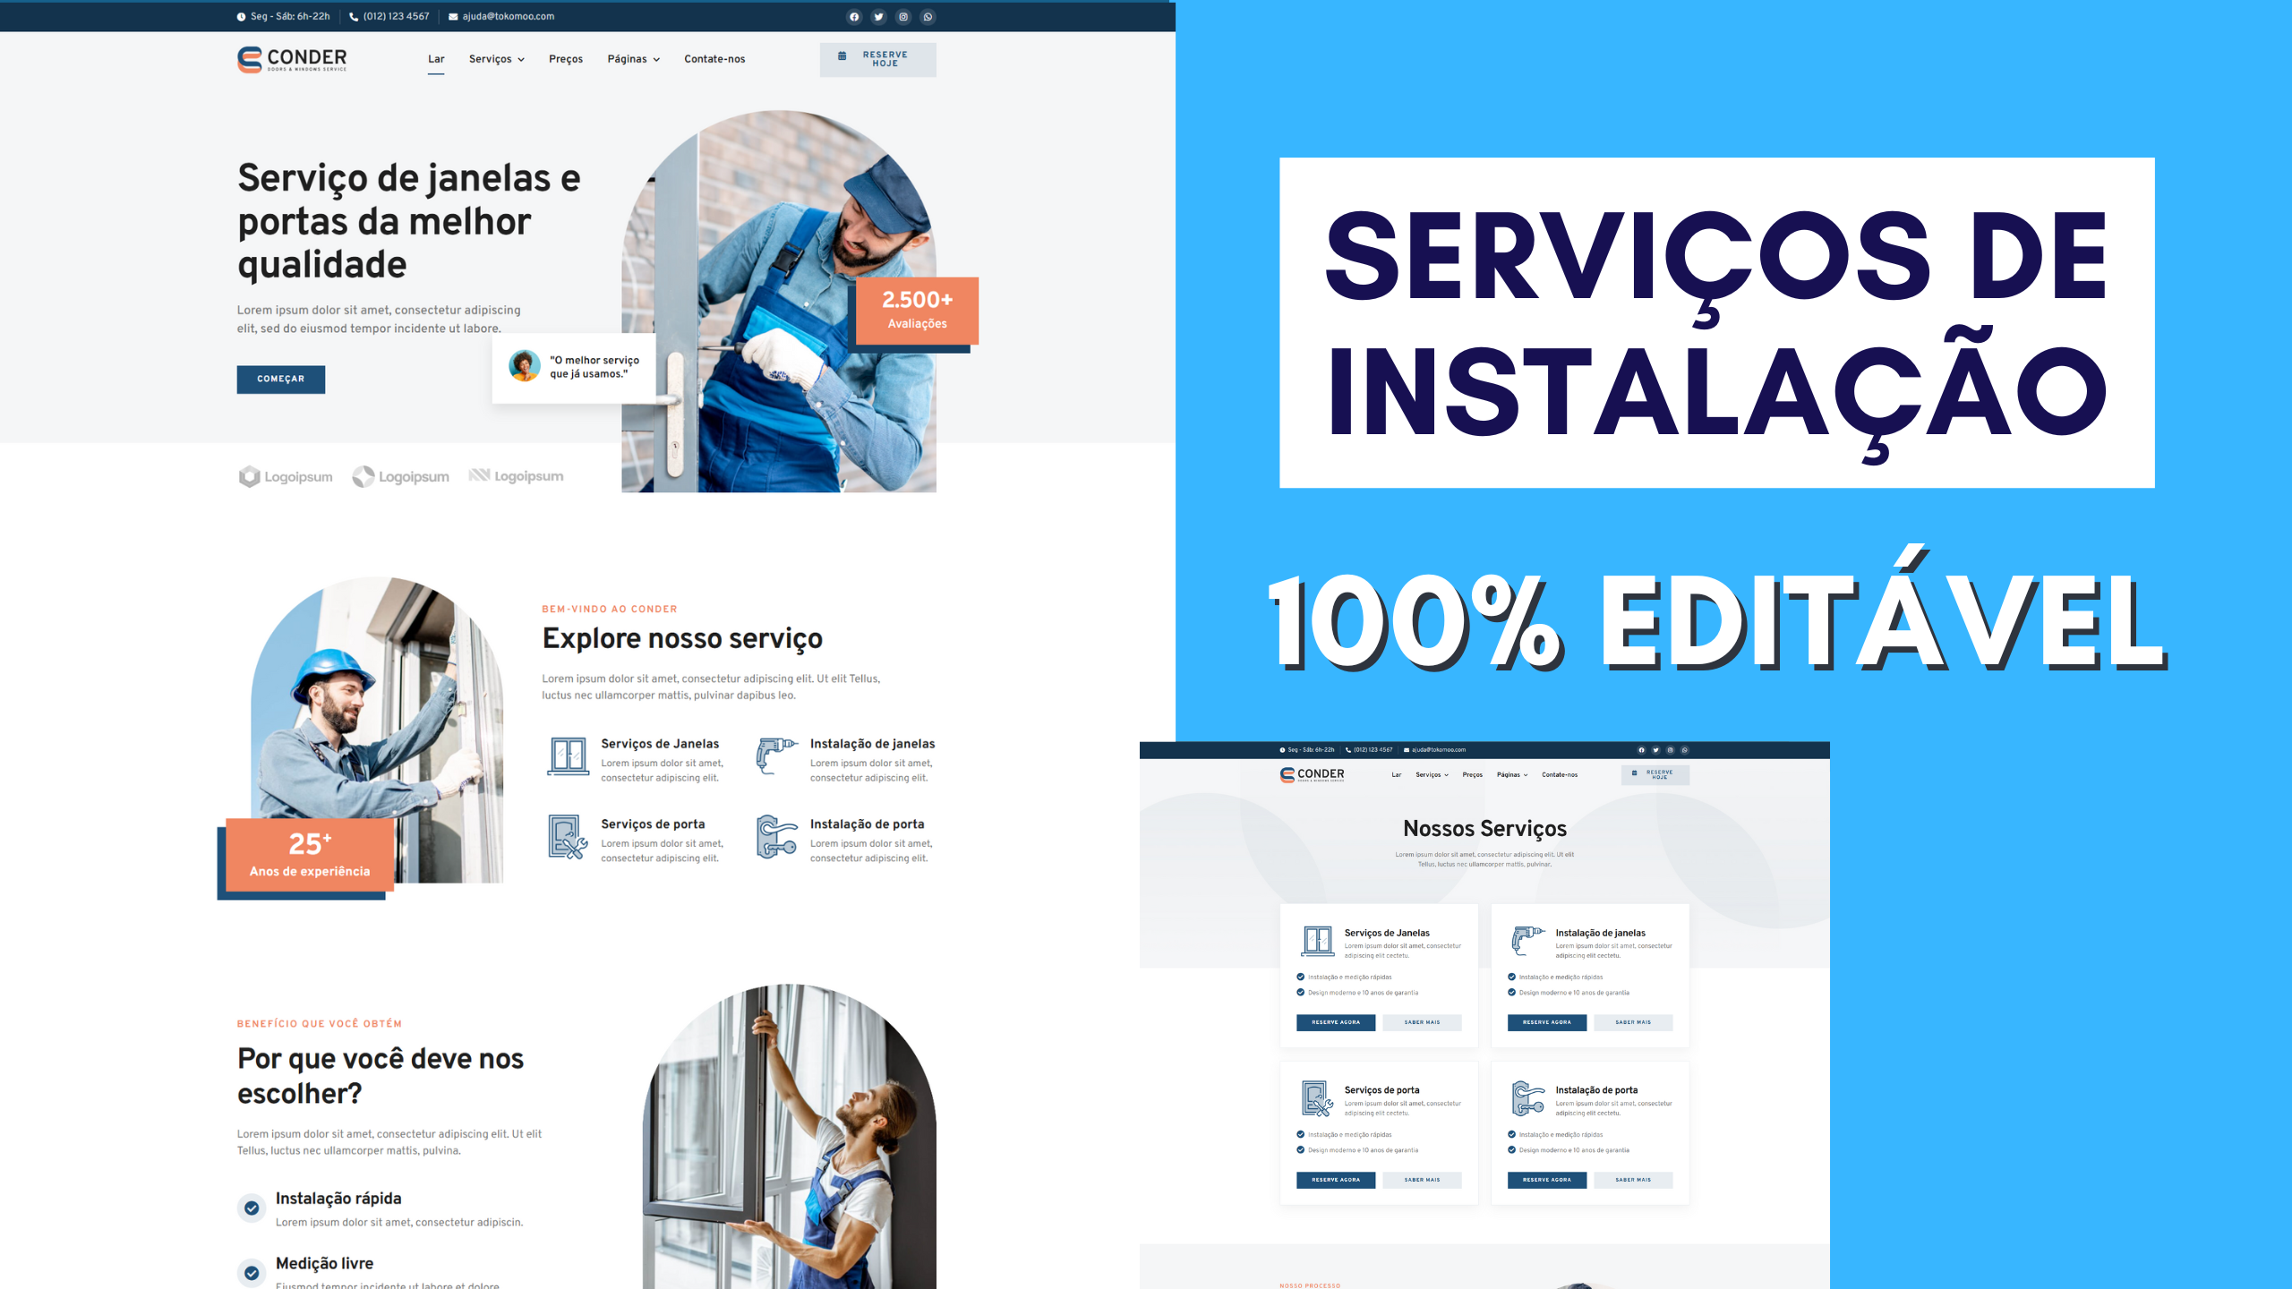
Task: Click the Preços menu navigation link
Action: 563,60
